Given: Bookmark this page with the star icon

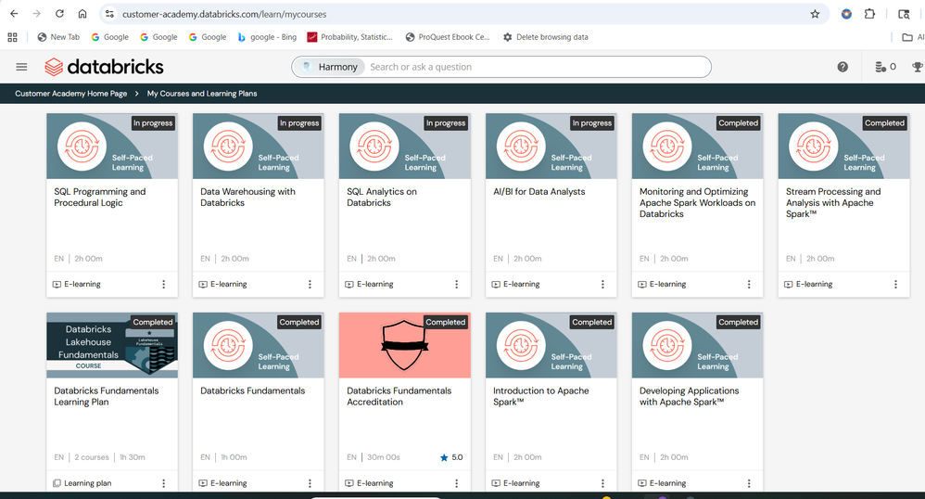Looking at the screenshot, I should click(x=815, y=14).
